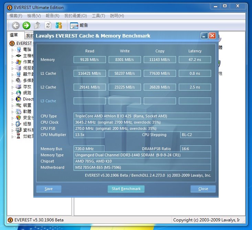Click Memory Read value 9128 MB/s

pyautogui.click(x=90, y=60)
